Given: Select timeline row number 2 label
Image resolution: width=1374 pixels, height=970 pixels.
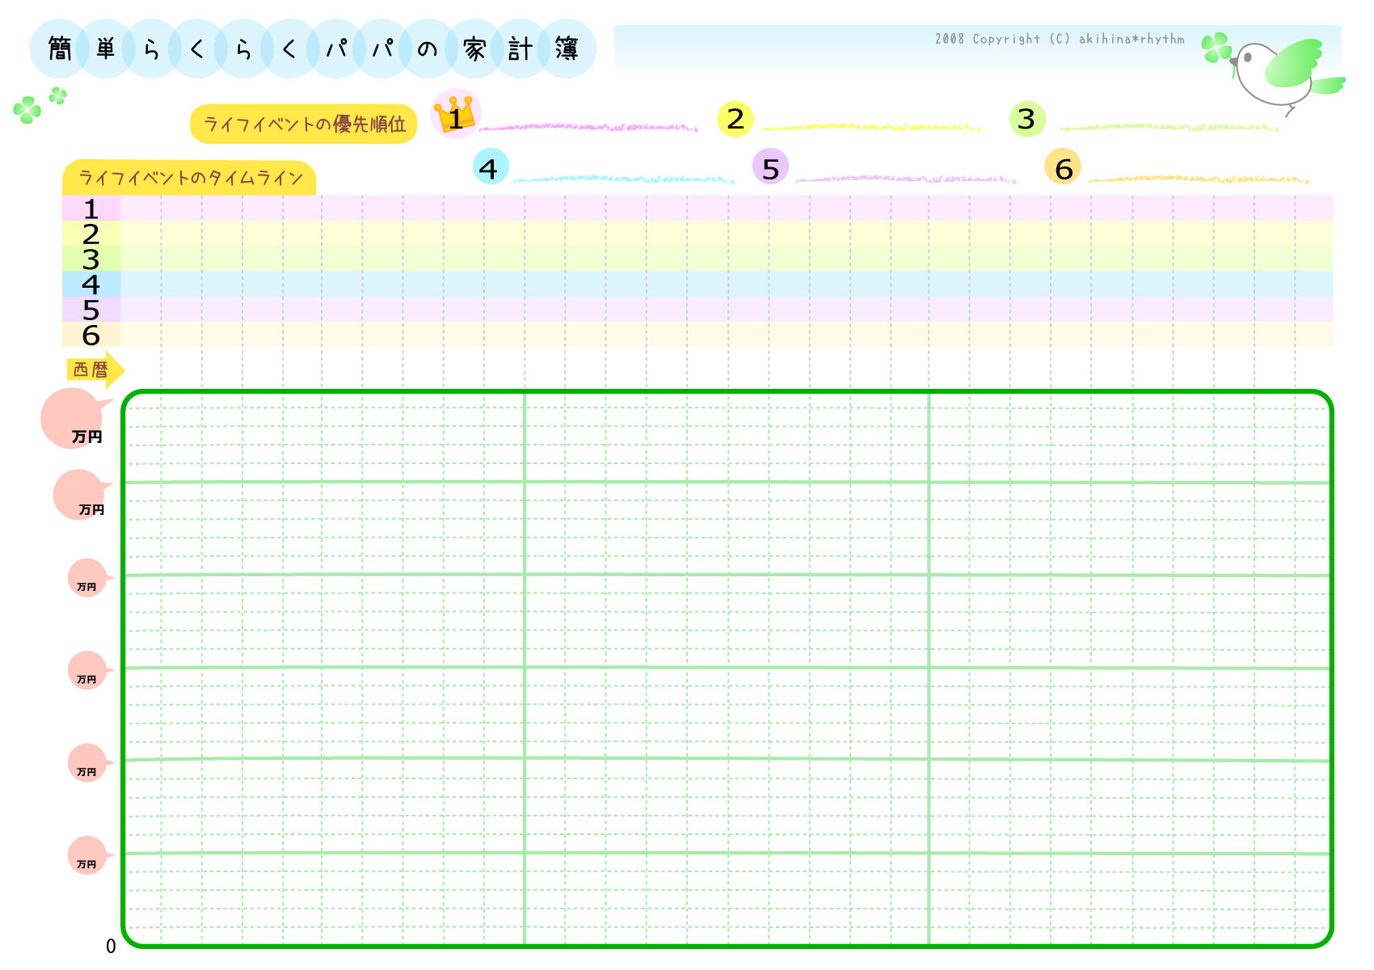Looking at the screenshot, I should [91, 234].
